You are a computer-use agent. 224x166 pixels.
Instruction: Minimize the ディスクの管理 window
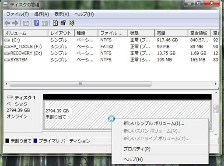point(189,3)
